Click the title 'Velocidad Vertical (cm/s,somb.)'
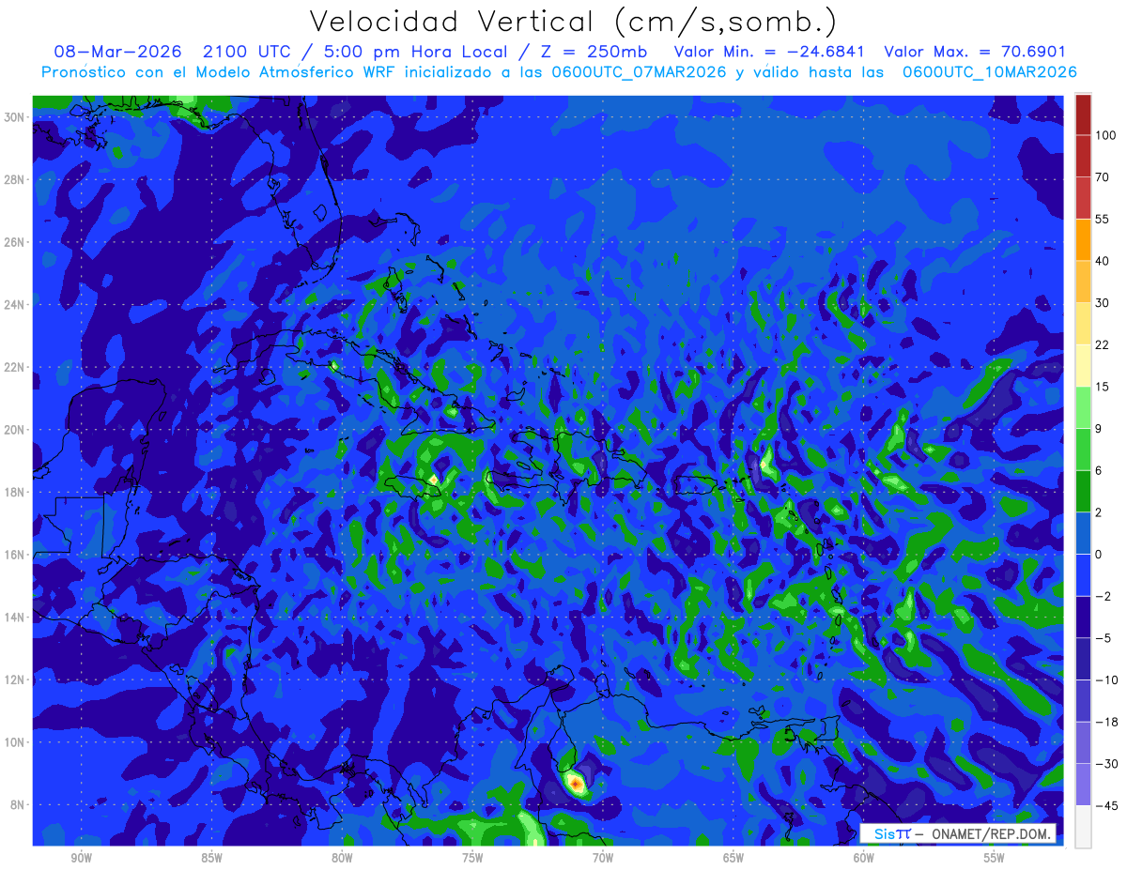1127x870 pixels. click(x=573, y=23)
